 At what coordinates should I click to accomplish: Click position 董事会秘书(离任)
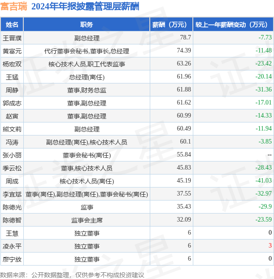tap(87, 155)
